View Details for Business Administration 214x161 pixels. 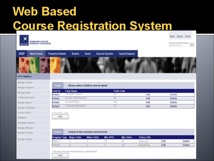tap(56, 98)
